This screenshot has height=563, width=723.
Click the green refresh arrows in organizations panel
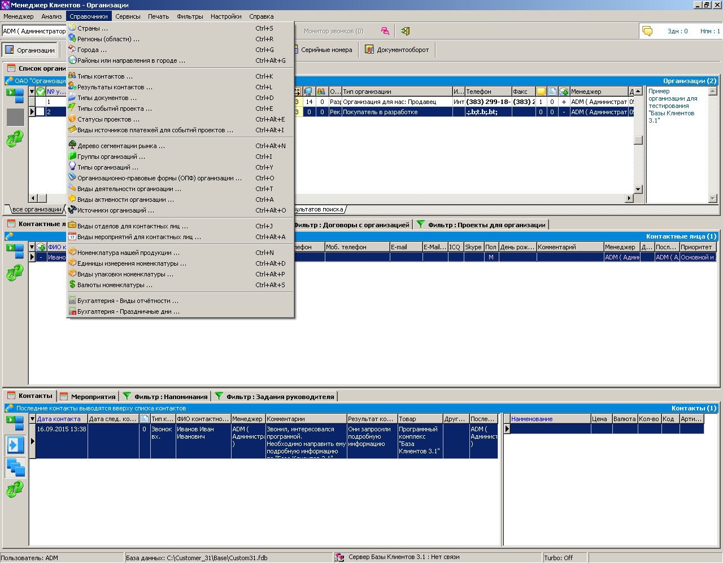[x=15, y=139]
